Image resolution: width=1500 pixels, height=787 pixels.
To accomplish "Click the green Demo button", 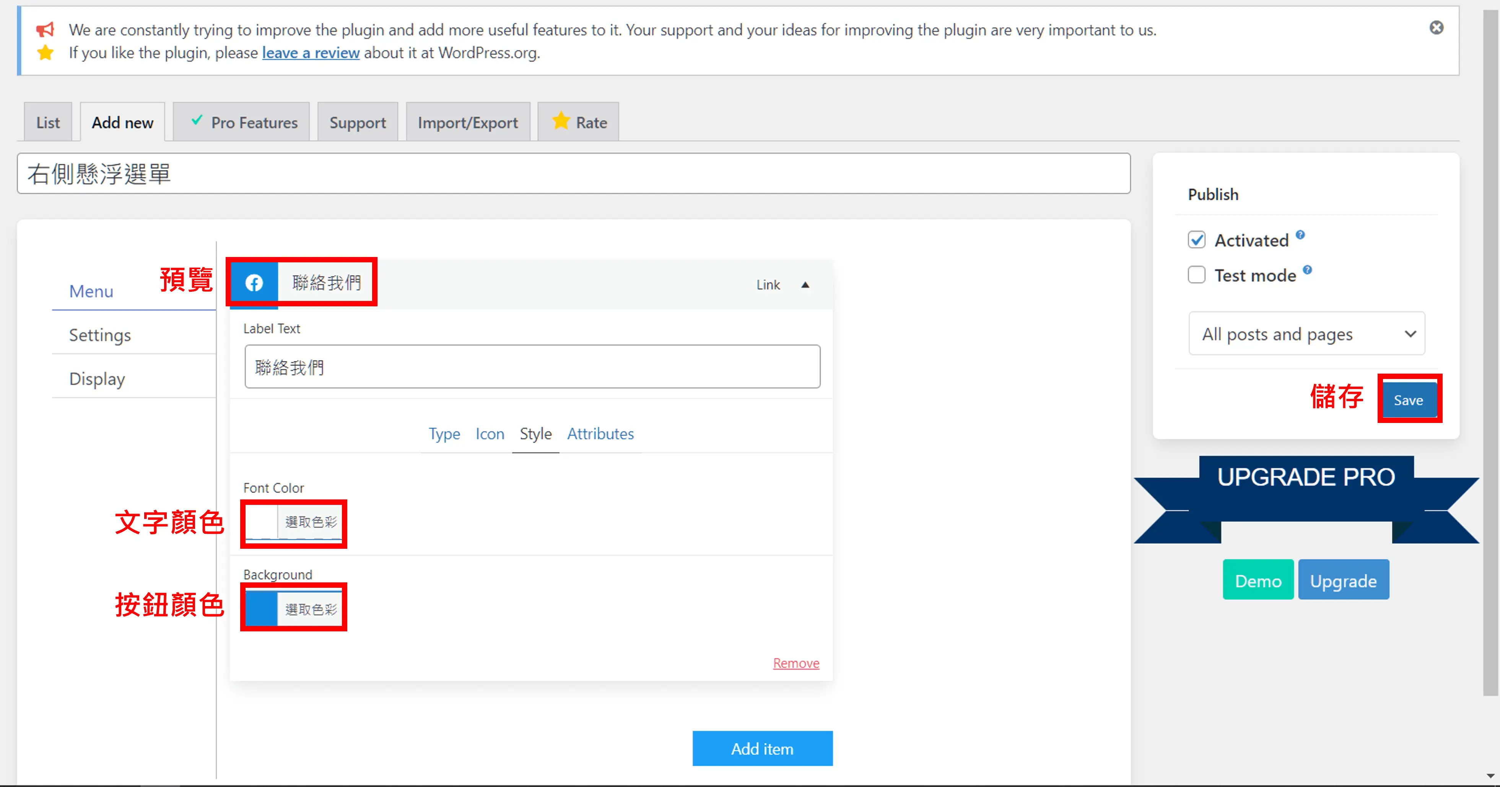I will click(x=1258, y=580).
